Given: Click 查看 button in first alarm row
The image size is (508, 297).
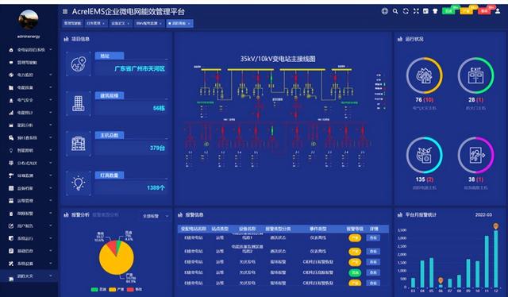Looking at the screenshot, I should [373, 237].
